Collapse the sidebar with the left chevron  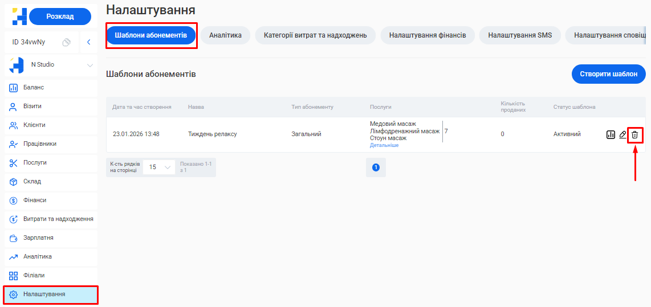click(x=88, y=42)
